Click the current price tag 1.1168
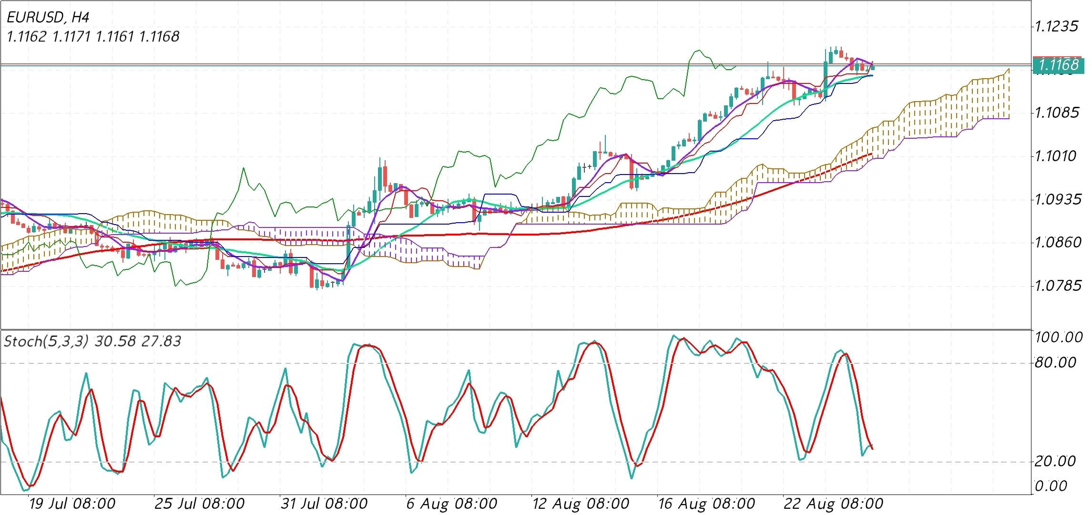1092x515 pixels. click(x=1058, y=65)
